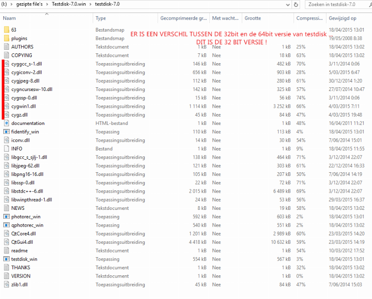Click the documentation HTML file icon
This screenshot has height=299, width=372.
7,123
